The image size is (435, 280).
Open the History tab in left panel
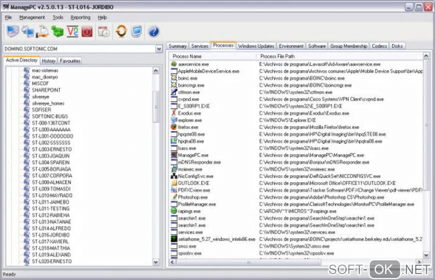(49, 61)
